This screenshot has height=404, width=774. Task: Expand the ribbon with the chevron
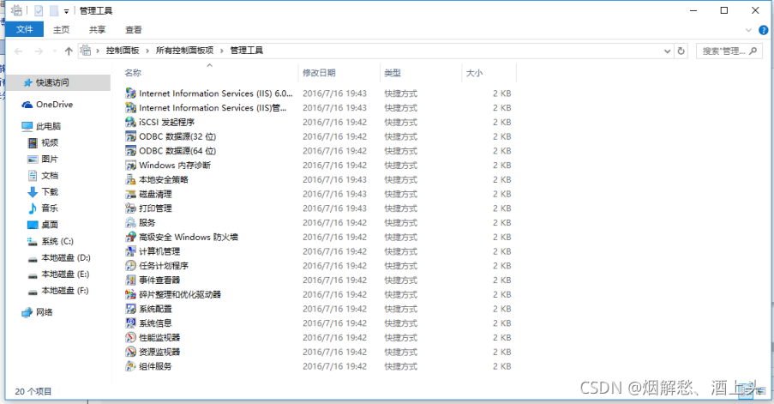(748, 30)
